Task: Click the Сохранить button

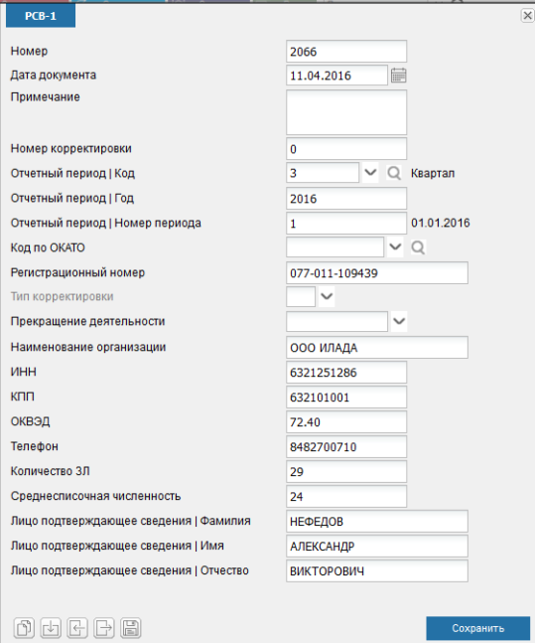Action: tap(478, 628)
